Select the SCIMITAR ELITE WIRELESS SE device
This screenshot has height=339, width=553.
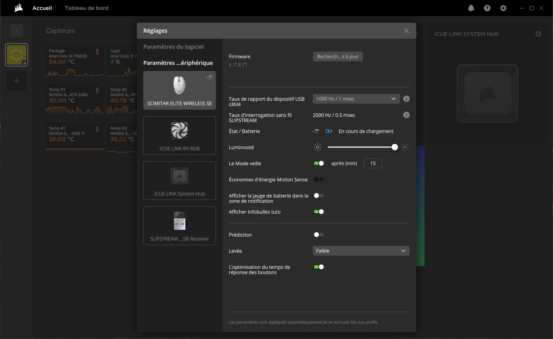click(180, 90)
